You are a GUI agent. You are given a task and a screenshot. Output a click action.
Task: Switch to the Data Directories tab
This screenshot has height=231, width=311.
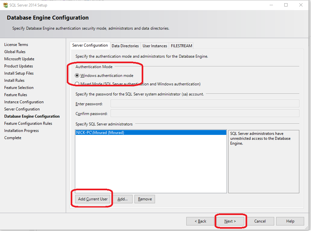click(125, 46)
